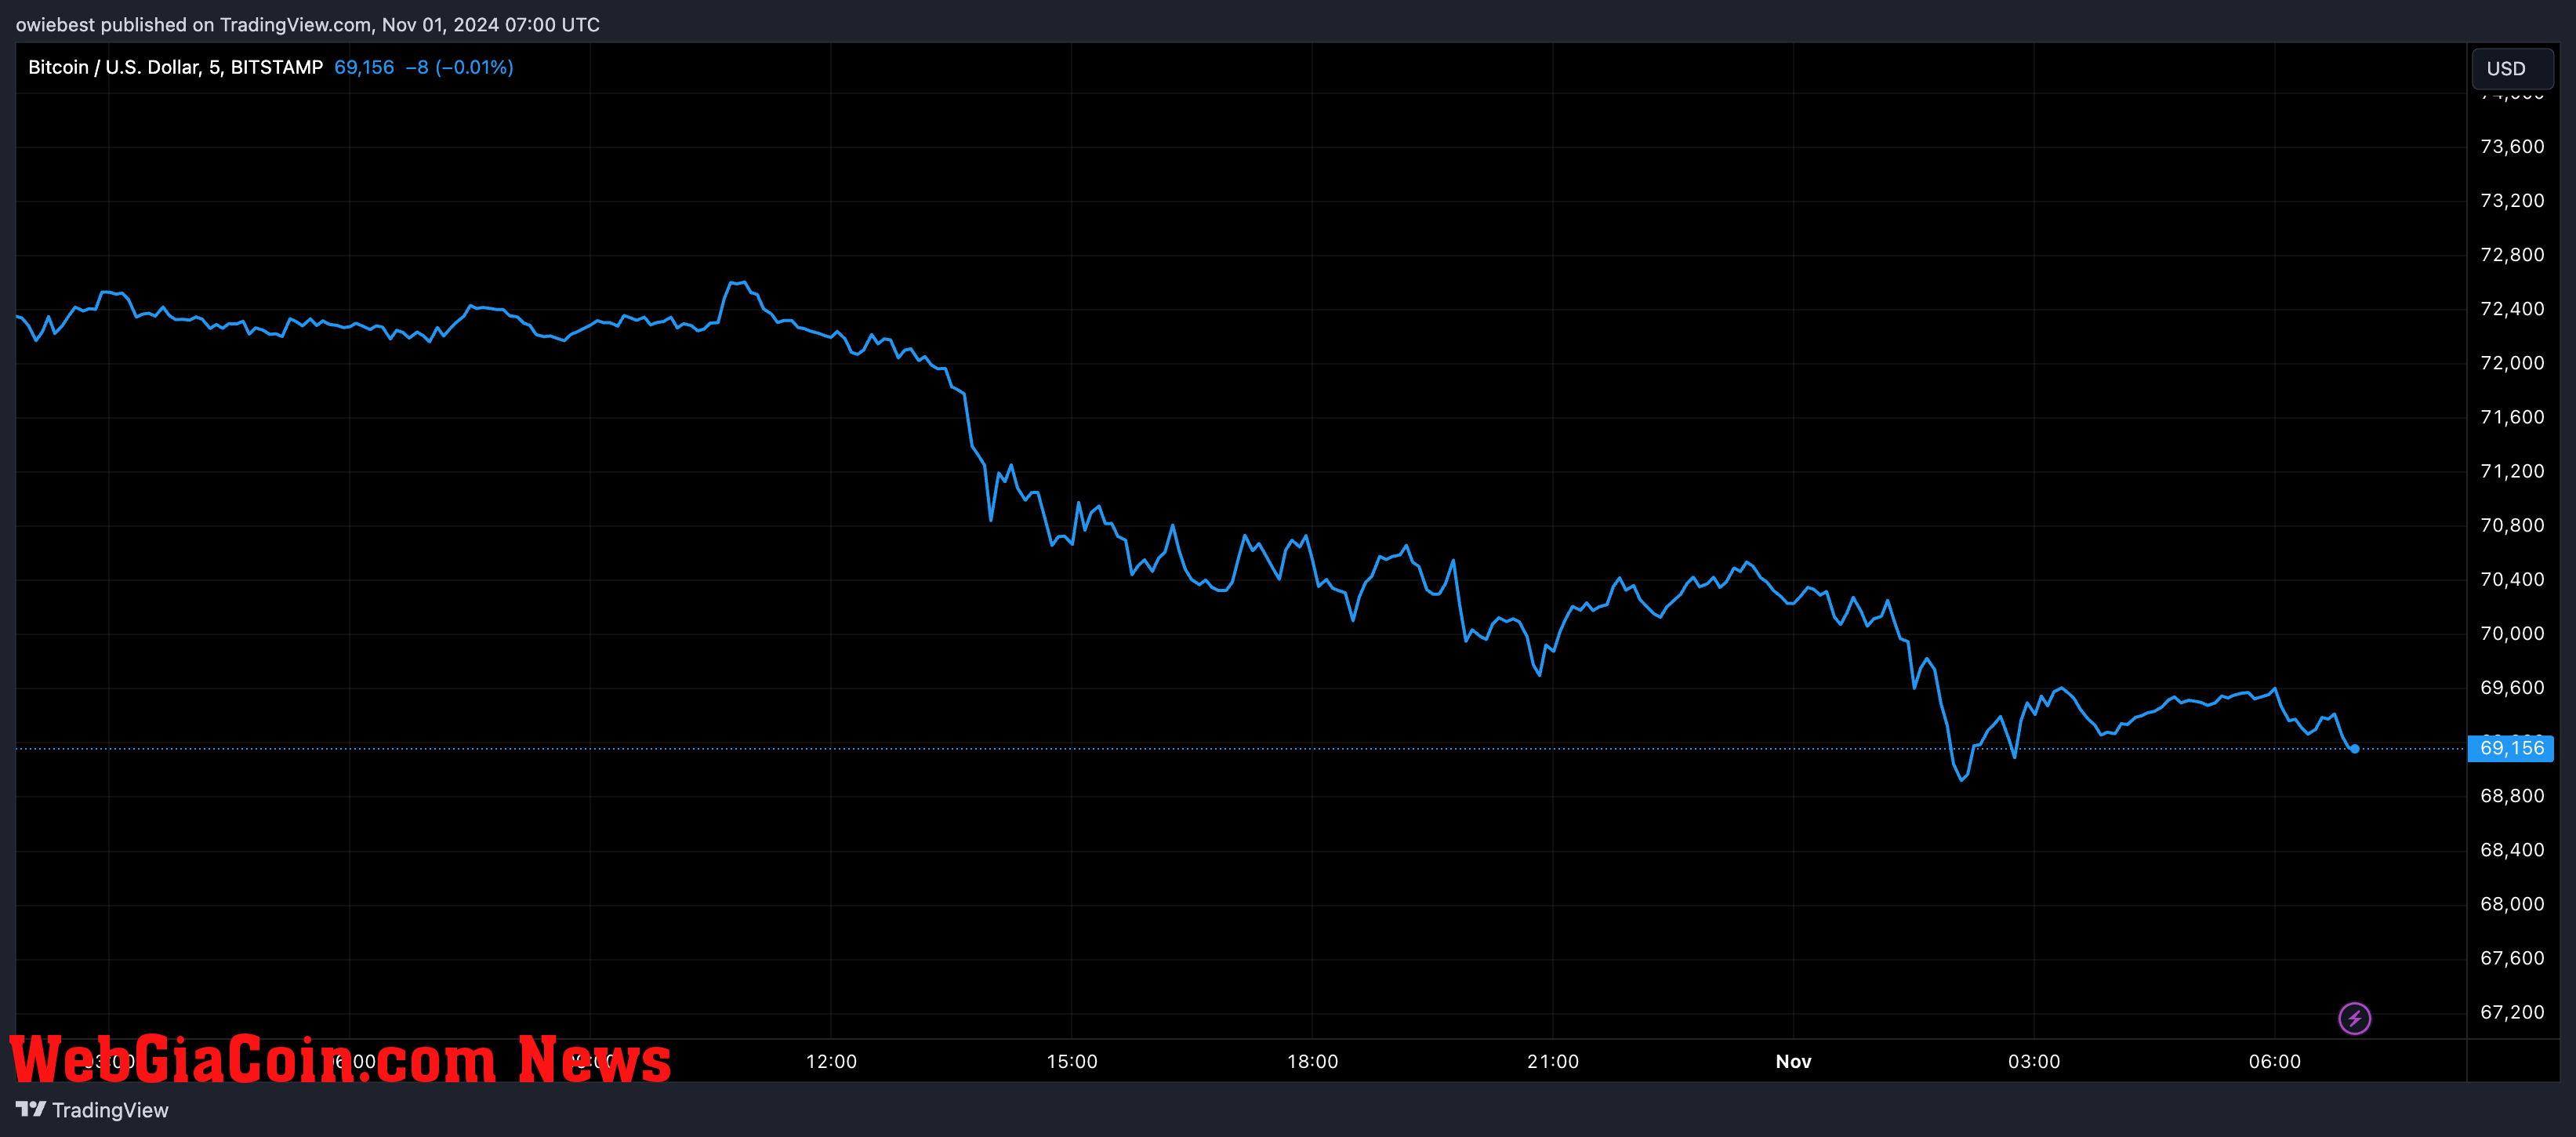Click the 68,000 price axis label
This screenshot has height=1137, width=2576.
(x=2512, y=903)
